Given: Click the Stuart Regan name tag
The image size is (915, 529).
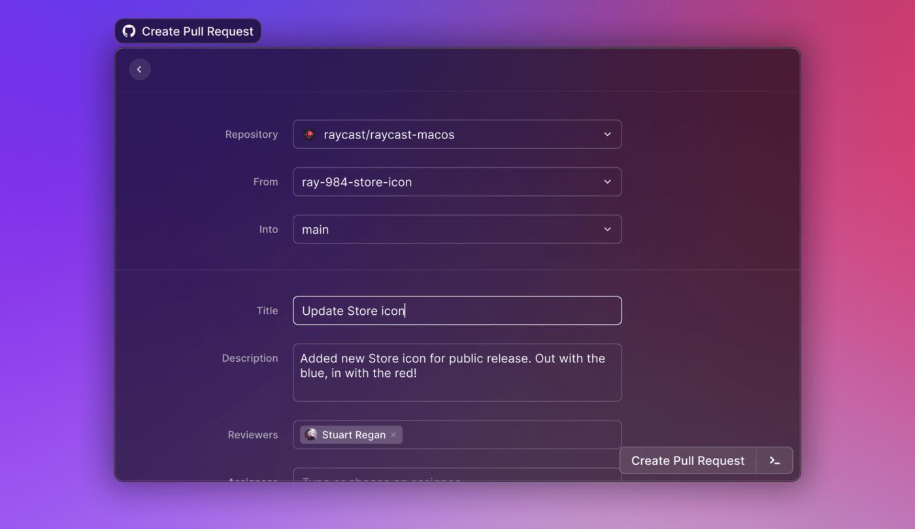Looking at the screenshot, I should [x=352, y=435].
